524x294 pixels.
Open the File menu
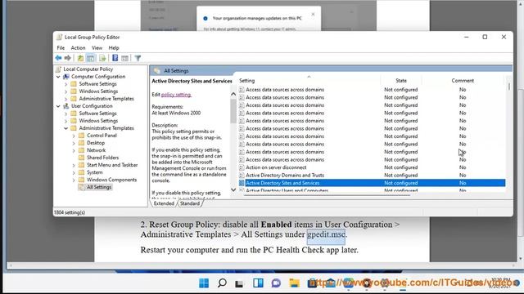pos(61,48)
